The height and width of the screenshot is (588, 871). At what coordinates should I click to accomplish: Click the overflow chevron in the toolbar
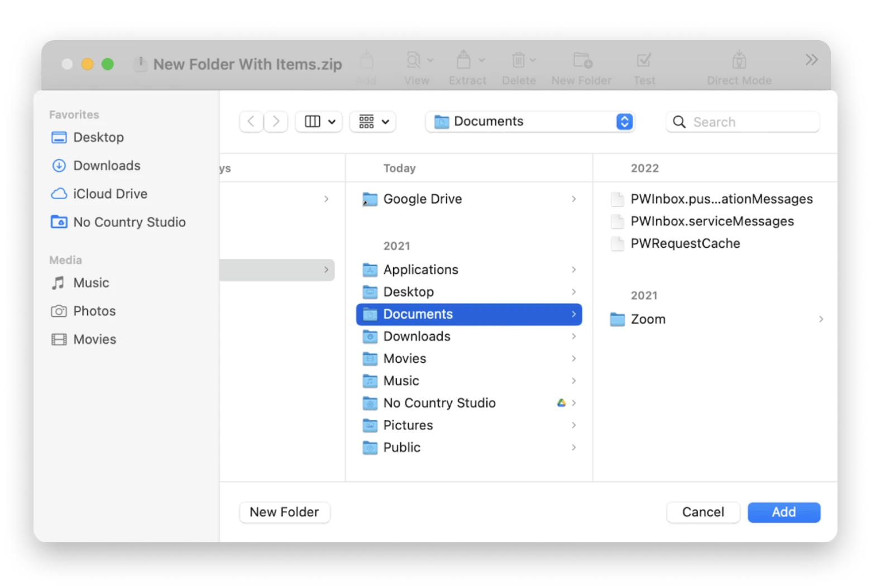click(x=811, y=60)
